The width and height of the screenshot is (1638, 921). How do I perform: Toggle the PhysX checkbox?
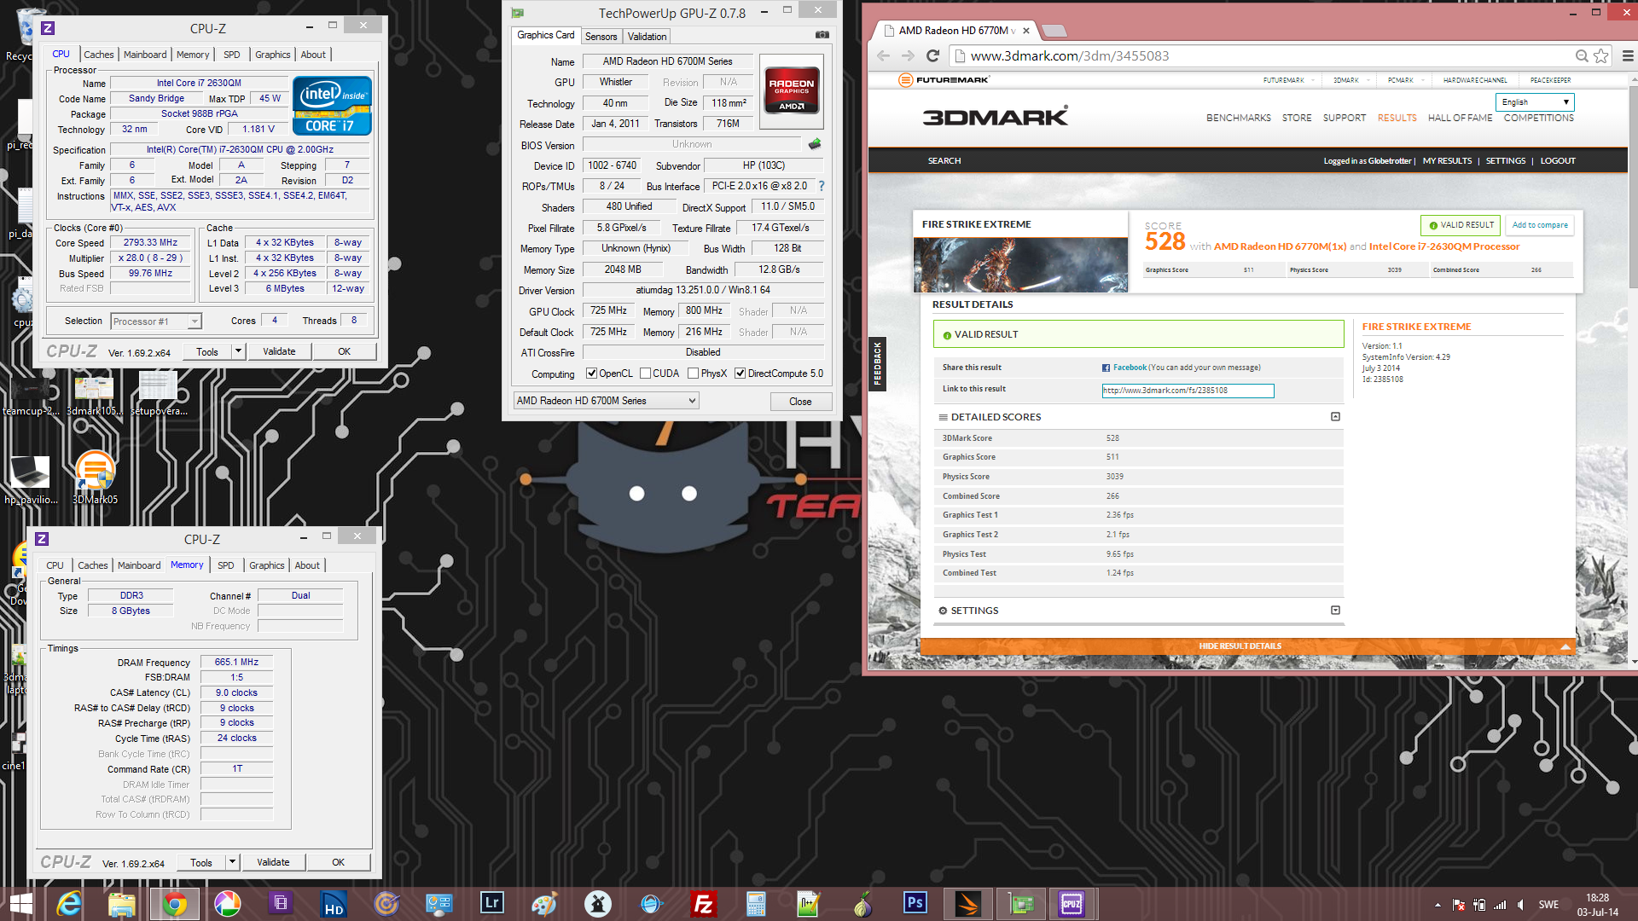(693, 374)
